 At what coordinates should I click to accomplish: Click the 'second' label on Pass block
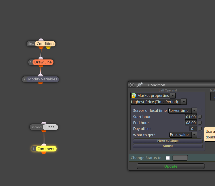(x=36, y=127)
